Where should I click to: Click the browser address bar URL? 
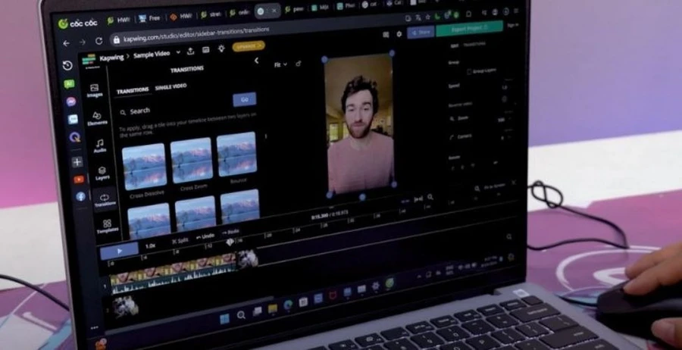pyautogui.click(x=196, y=35)
